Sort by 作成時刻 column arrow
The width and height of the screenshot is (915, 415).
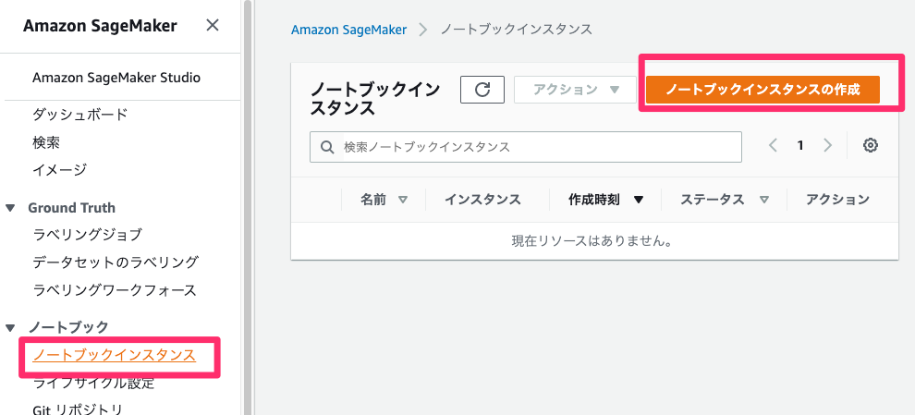639,200
